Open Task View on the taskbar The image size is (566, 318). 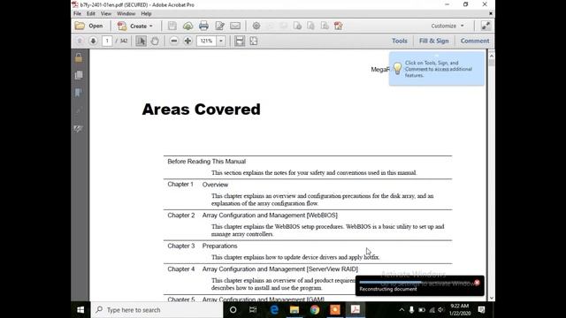pyautogui.click(x=253, y=310)
